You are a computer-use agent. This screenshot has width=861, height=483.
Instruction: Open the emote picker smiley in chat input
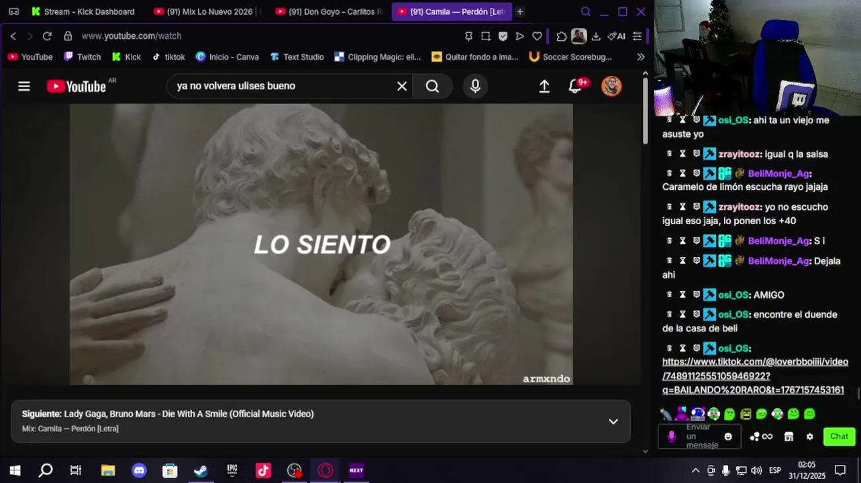tap(728, 437)
